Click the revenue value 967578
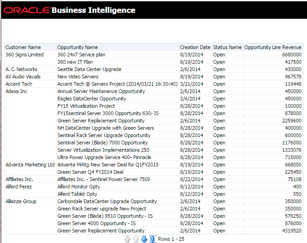 tap(293, 77)
